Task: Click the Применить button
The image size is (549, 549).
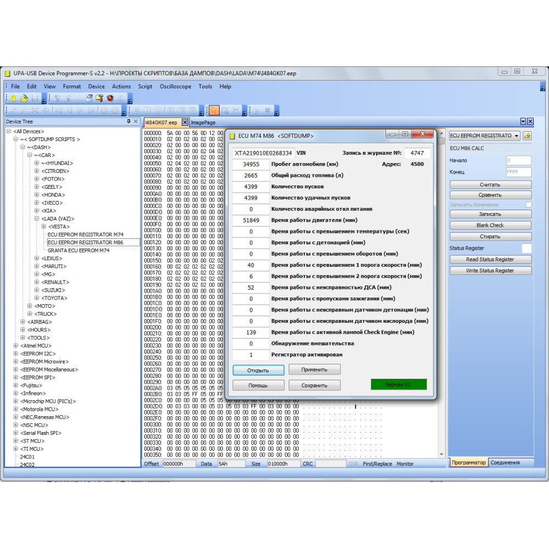Action: 315,369
